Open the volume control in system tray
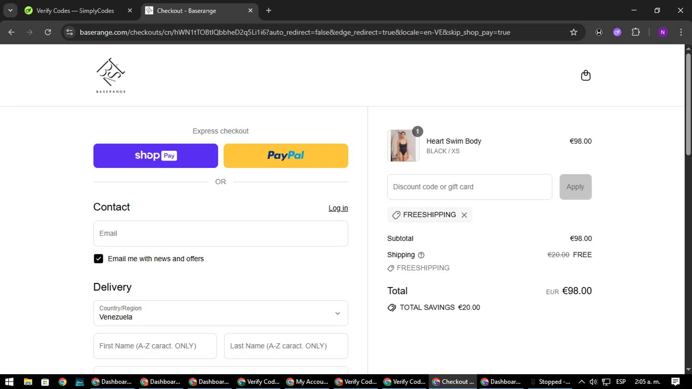 [x=593, y=382]
